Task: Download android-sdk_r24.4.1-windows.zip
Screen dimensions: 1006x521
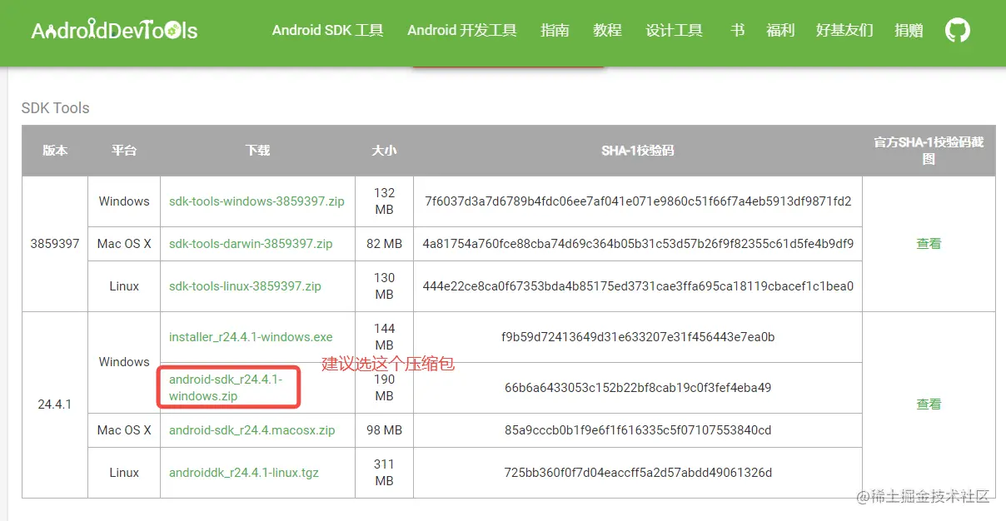Action: pyautogui.click(x=226, y=388)
